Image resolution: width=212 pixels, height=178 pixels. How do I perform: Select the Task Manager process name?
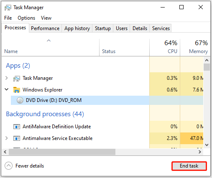(38, 78)
